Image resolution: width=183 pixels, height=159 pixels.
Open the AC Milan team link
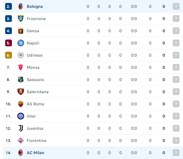[35, 153]
